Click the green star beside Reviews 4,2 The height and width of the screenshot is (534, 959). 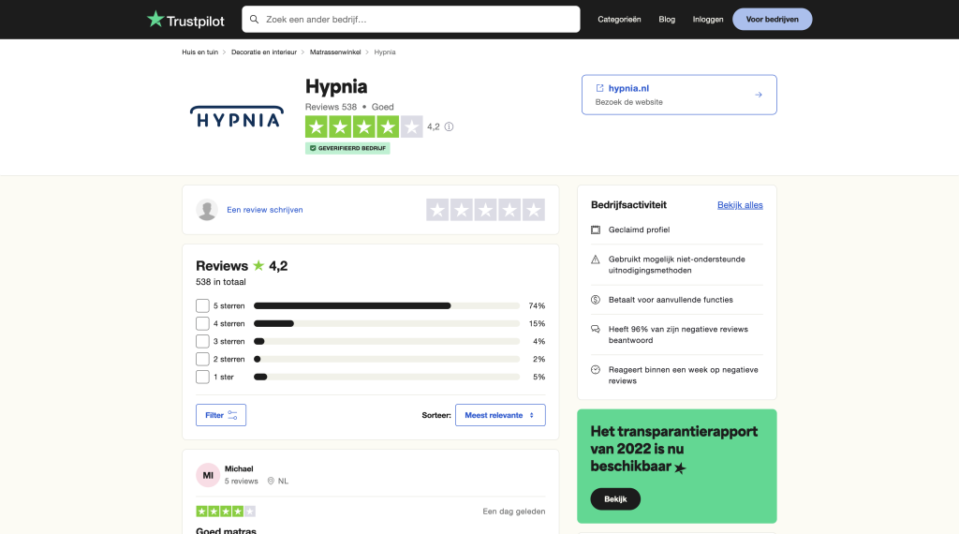point(258,265)
